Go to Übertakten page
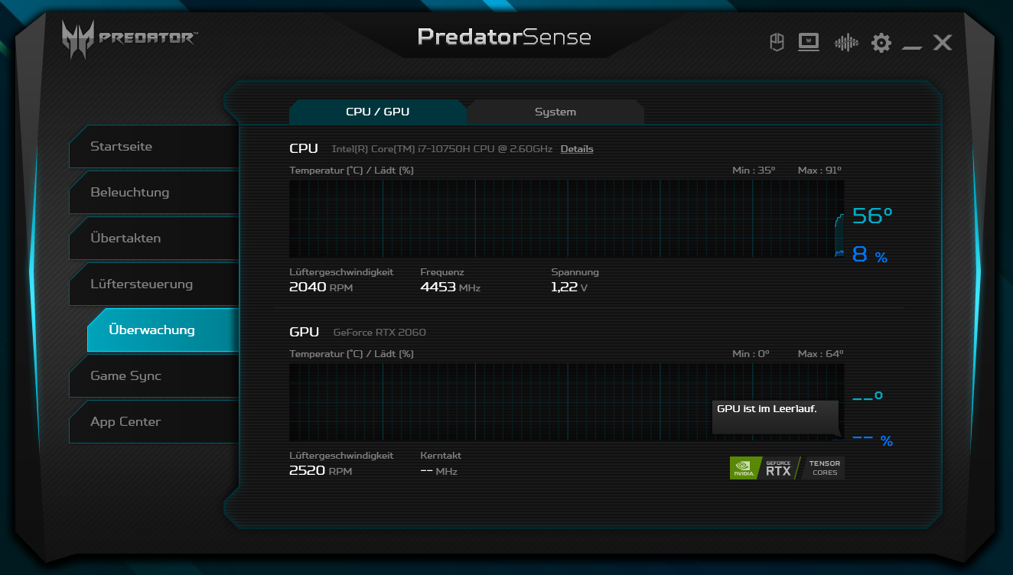 (x=154, y=238)
